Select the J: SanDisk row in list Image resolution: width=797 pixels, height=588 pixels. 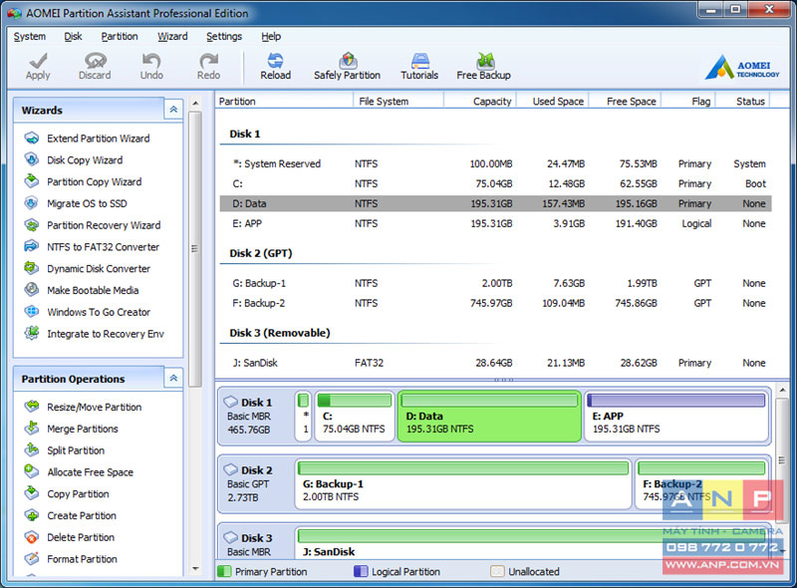[x=495, y=363]
